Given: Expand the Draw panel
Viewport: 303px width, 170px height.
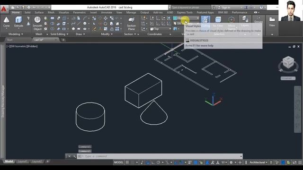Looking at the screenshot, I should click(x=80, y=34).
